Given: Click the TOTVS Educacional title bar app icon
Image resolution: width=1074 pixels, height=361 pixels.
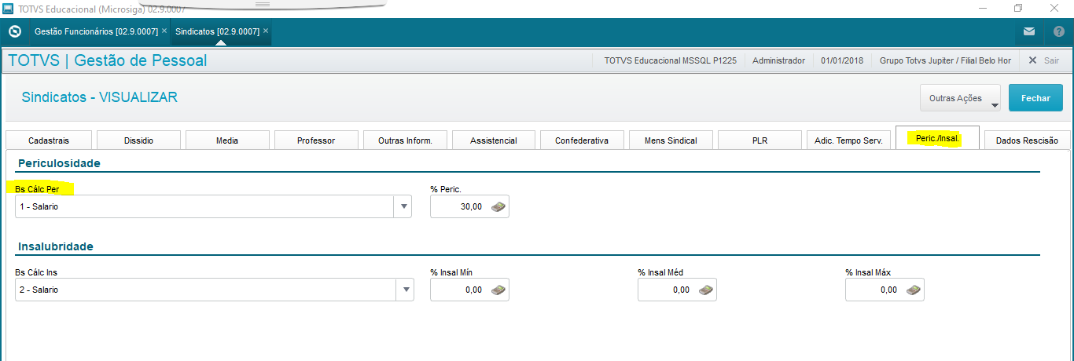Looking at the screenshot, I should pyautogui.click(x=8, y=8).
